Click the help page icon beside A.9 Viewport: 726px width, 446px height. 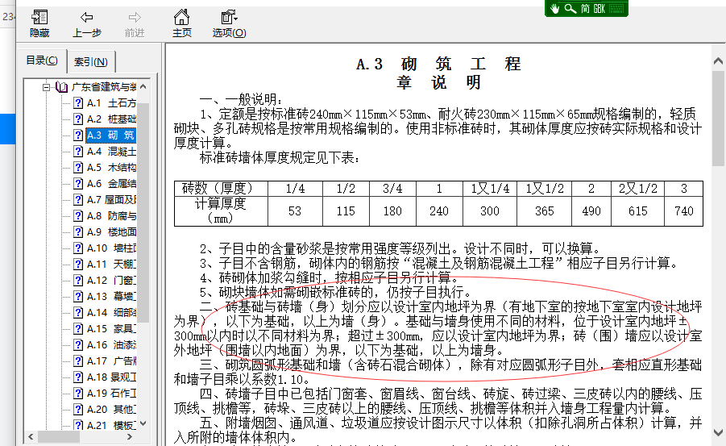pyautogui.click(x=78, y=231)
